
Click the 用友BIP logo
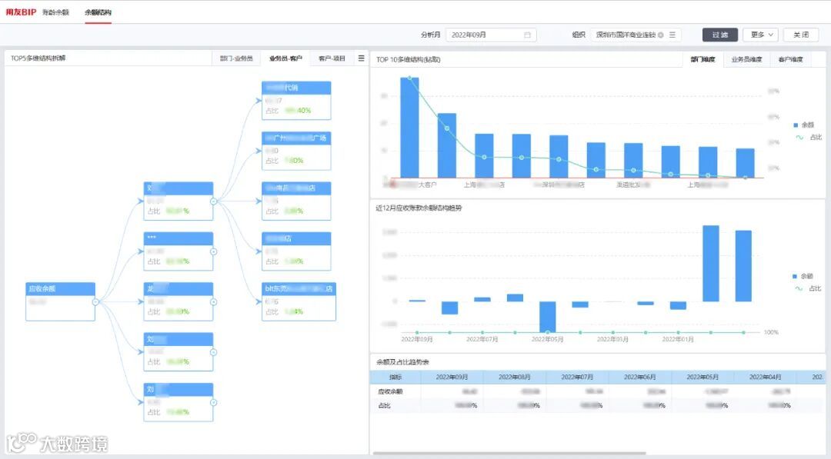tap(22, 12)
